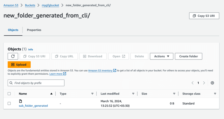
Task: Select the Objects tab
Action: tap(13, 30)
